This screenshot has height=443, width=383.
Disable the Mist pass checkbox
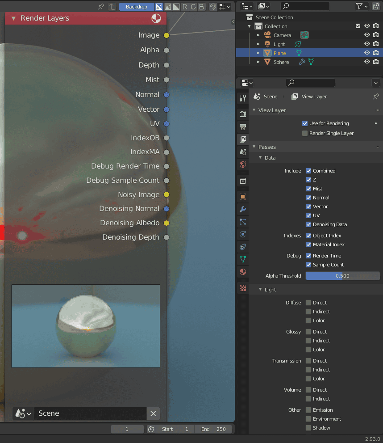coord(308,188)
